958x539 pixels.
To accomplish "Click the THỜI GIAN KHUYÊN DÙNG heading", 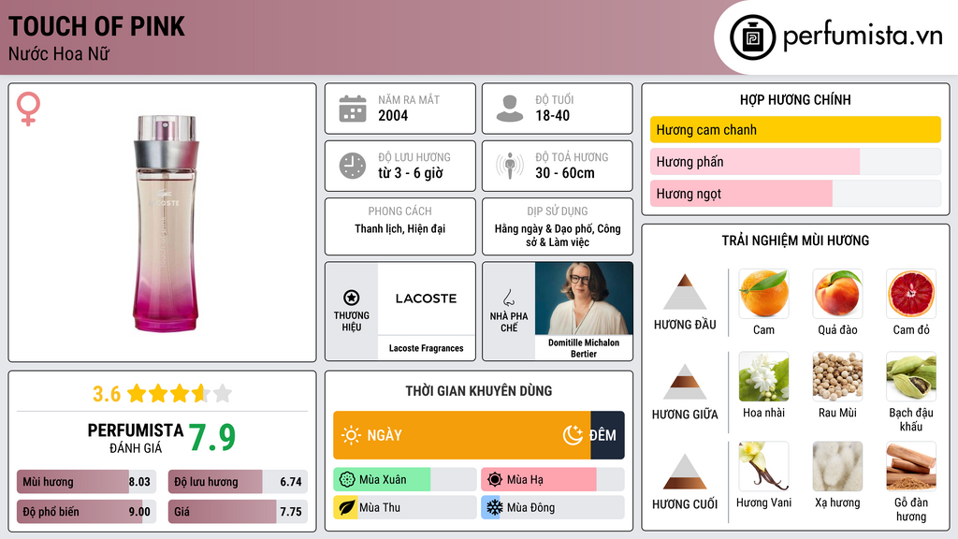I will tap(478, 390).
